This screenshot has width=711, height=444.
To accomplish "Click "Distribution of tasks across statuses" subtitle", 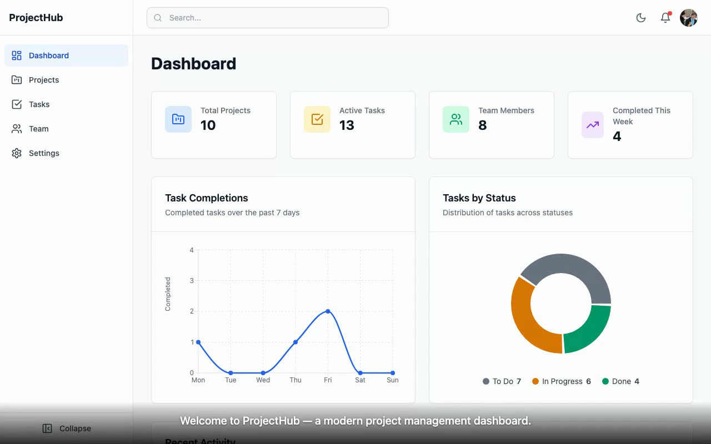I will pyautogui.click(x=508, y=213).
